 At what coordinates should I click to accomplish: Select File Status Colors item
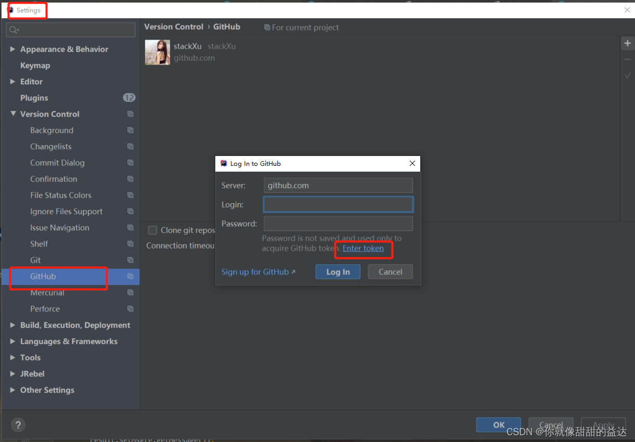tap(61, 195)
